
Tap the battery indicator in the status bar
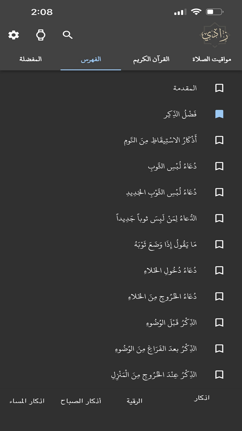point(215,11)
